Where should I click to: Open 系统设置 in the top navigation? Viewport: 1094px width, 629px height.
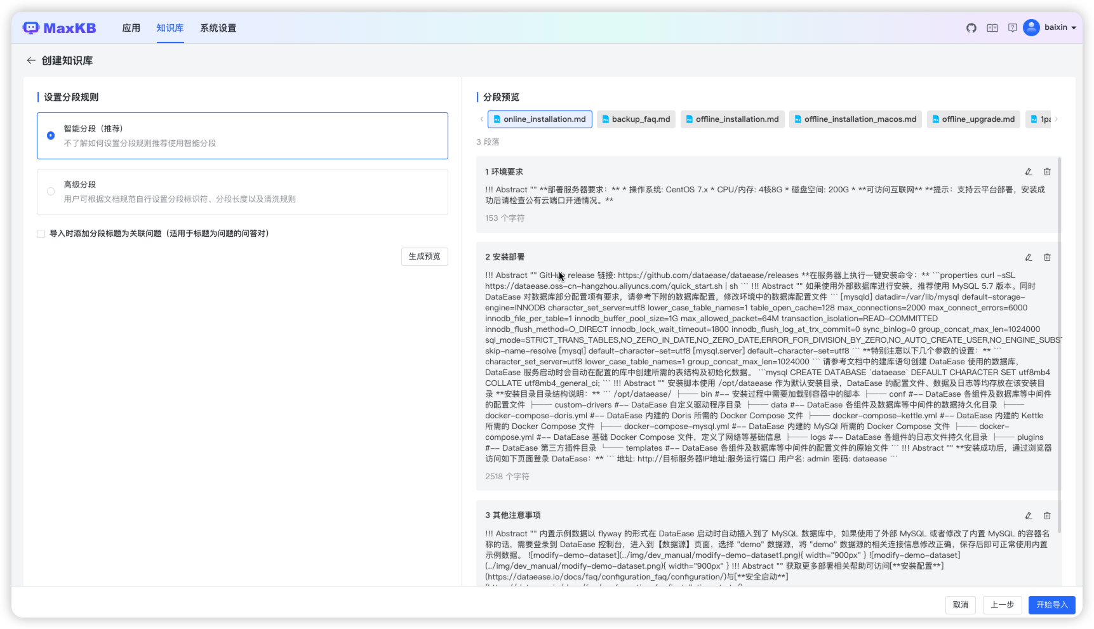(x=218, y=28)
